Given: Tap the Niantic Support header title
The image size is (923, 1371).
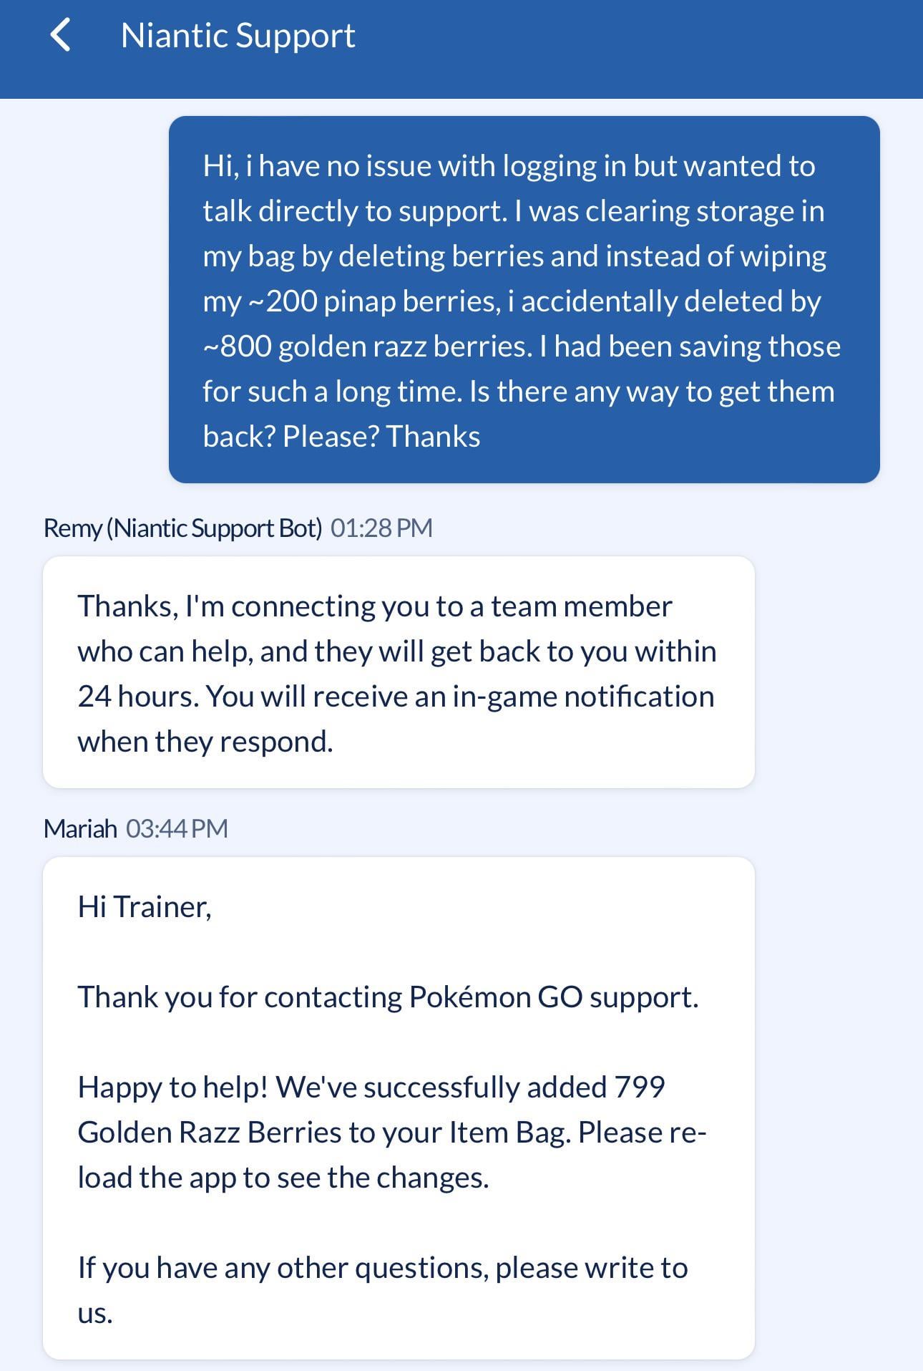Looking at the screenshot, I should (x=238, y=36).
